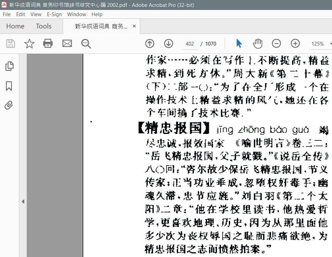Open the bookmarks panel
This screenshot has width=332, height=257.
pyautogui.click(x=9, y=86)
